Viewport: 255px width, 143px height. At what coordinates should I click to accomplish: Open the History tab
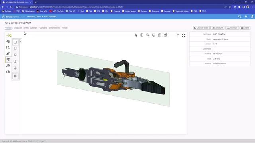pyautogui.click(x=65, y=28)
